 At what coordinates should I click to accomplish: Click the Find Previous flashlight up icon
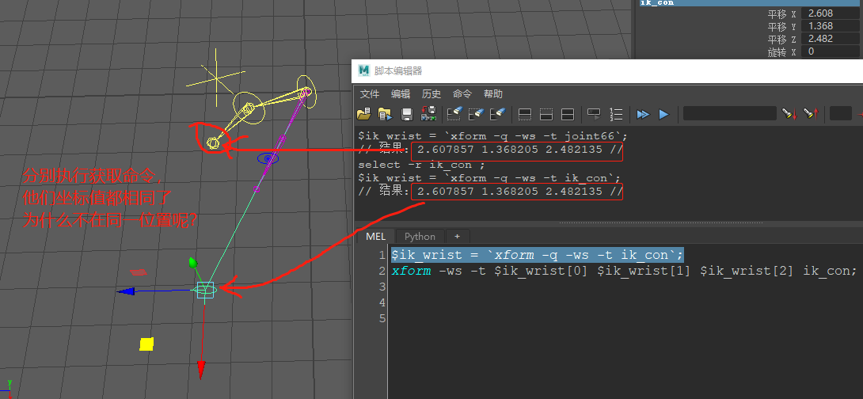810,113
